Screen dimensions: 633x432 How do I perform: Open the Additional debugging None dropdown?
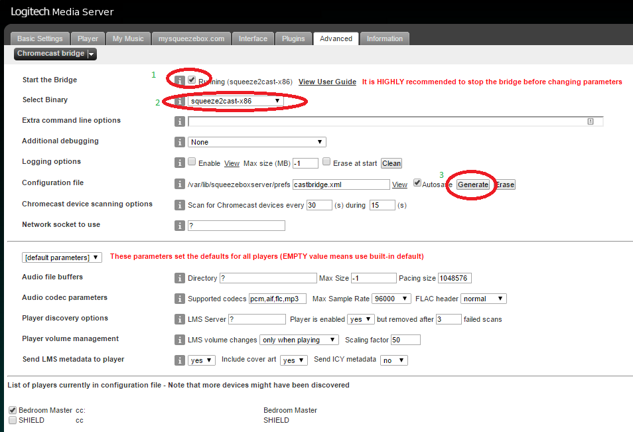pyautogui.click(x=257, y=142)
